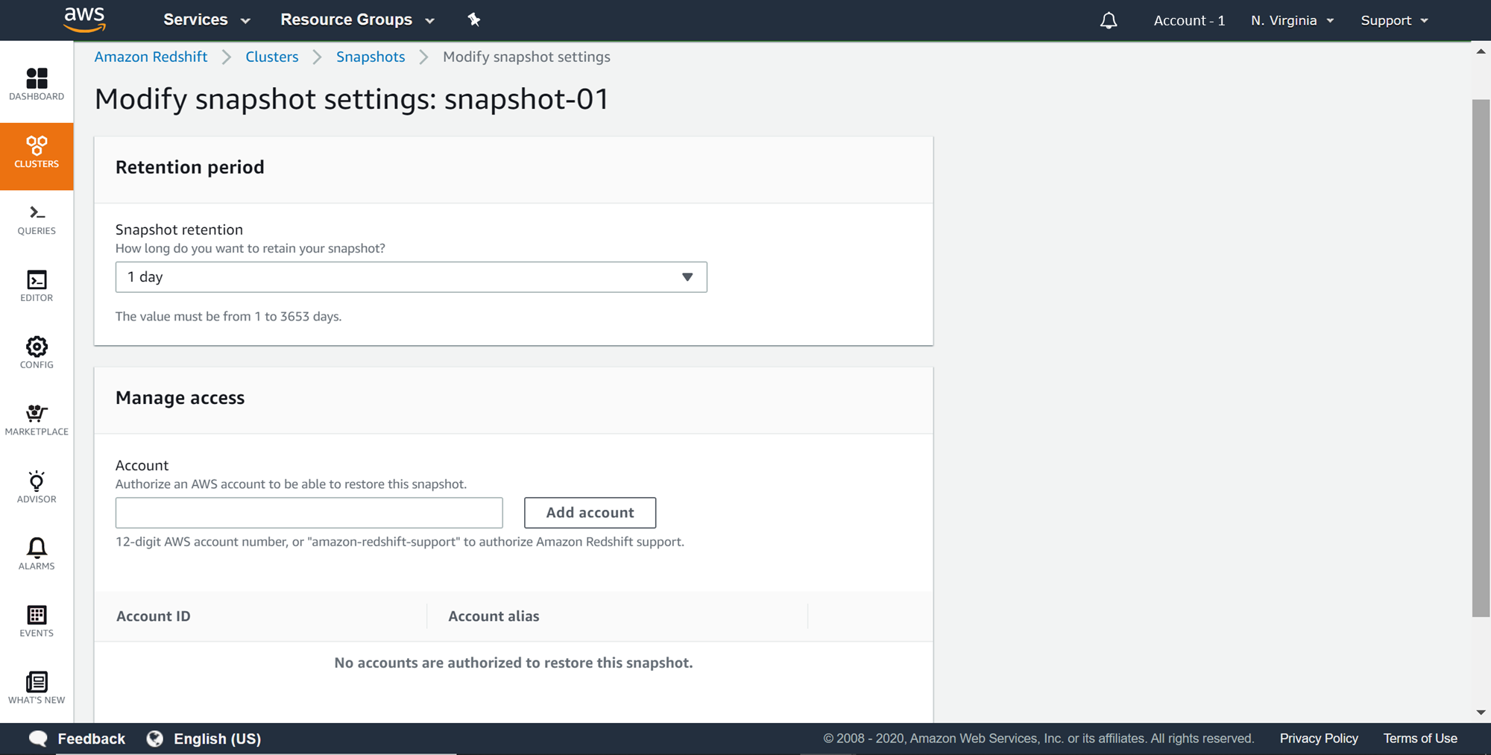Viewport: 1491px width, 755px height.
Task: Click the vertical page scrollbar
Action: (x=1481, y=358)
